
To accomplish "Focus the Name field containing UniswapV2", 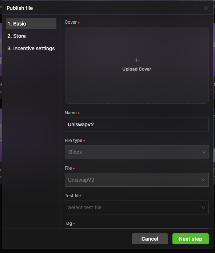I will (137, 124).
